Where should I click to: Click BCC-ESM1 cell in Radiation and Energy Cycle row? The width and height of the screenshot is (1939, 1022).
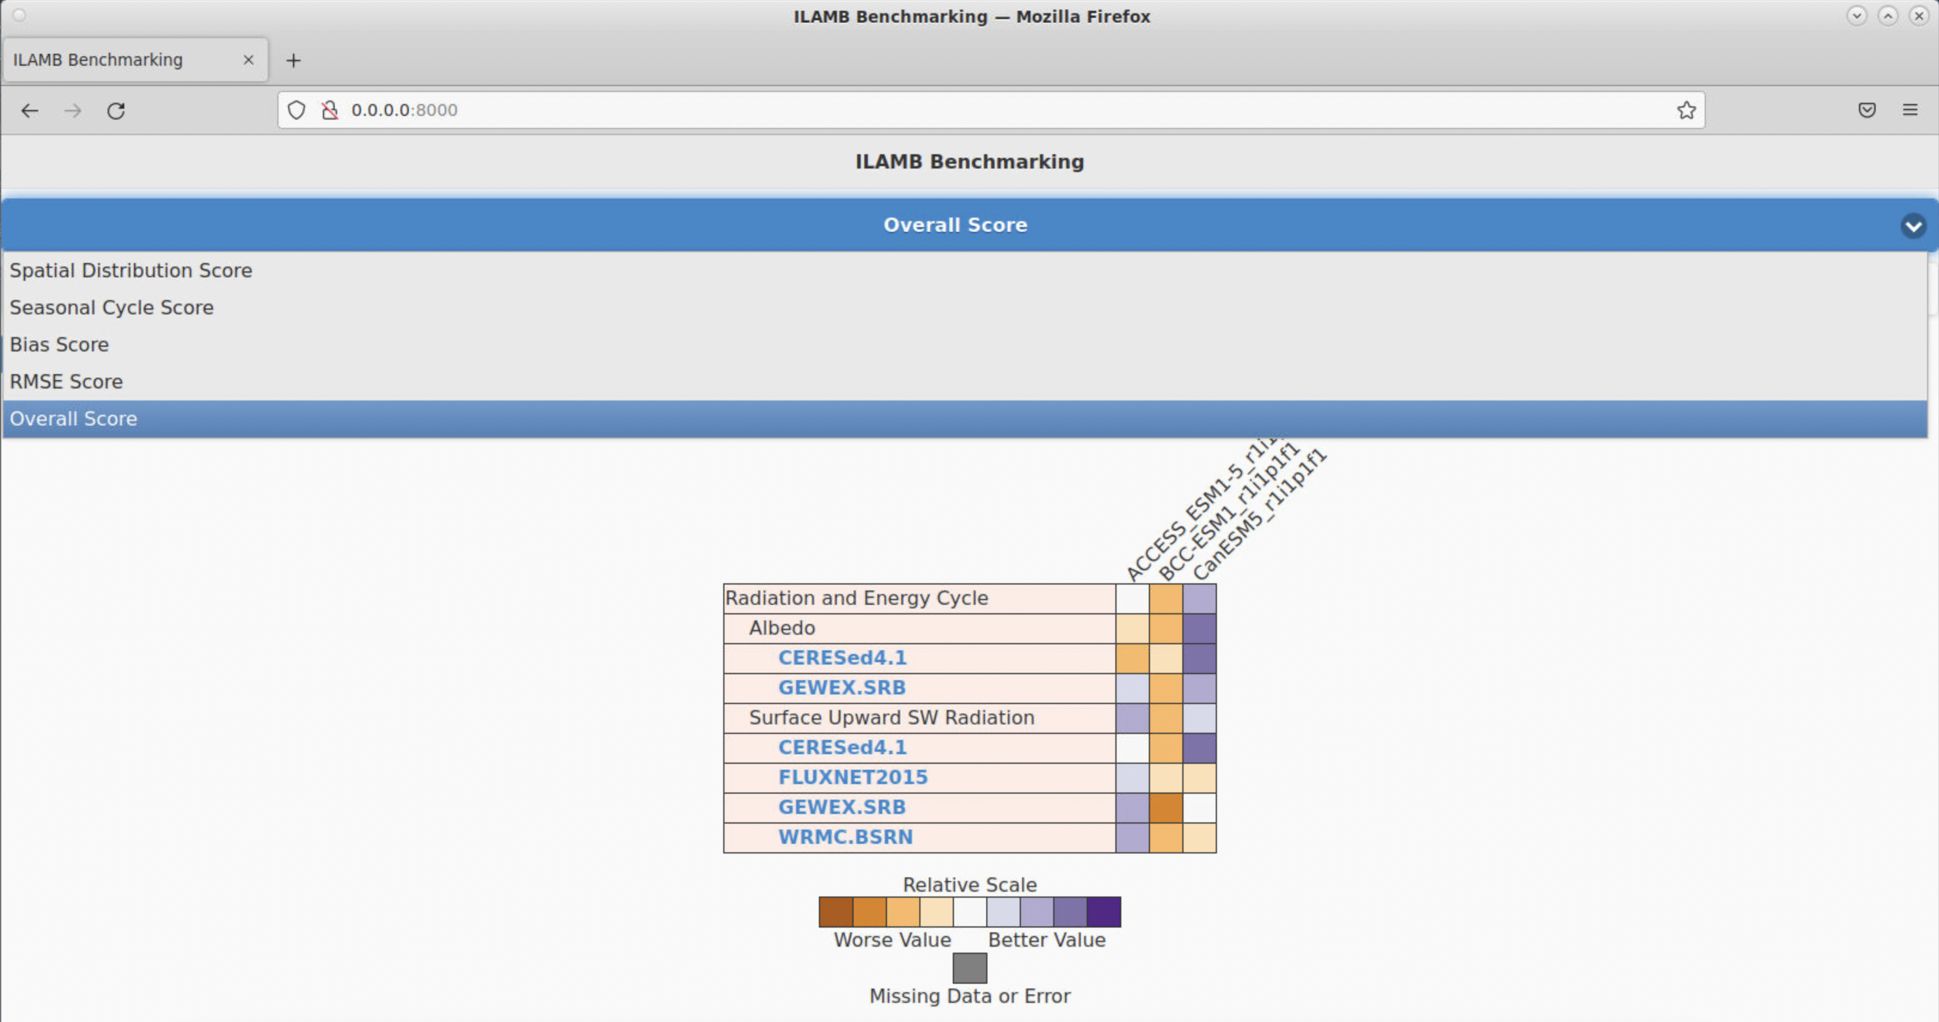tap(1166, 598)
